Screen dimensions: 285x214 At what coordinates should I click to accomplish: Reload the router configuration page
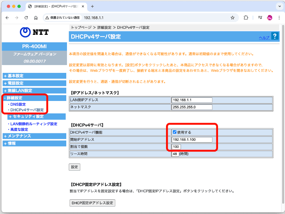(x=26, y=17)
